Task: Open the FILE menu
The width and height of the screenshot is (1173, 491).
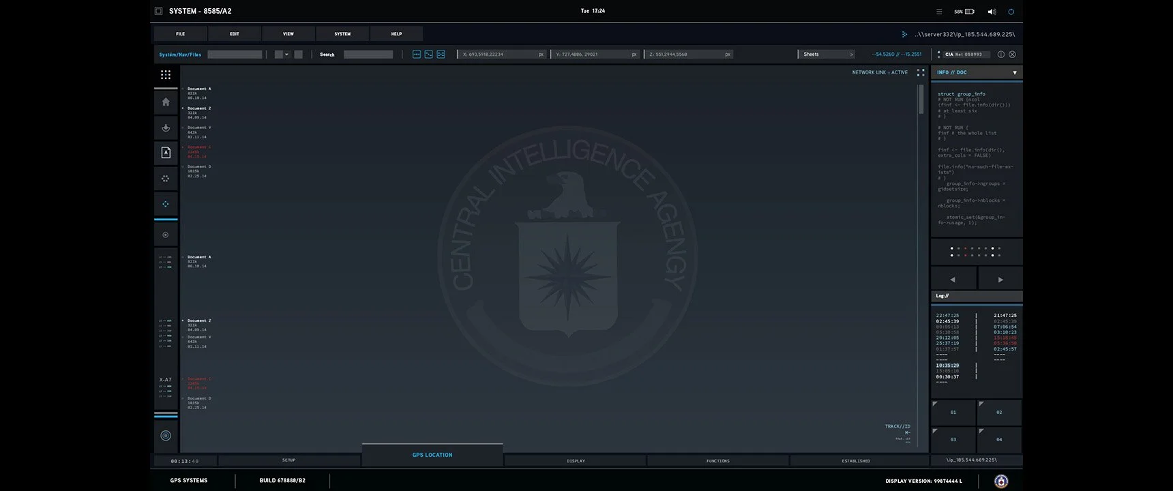Action: tap(181, 34)
